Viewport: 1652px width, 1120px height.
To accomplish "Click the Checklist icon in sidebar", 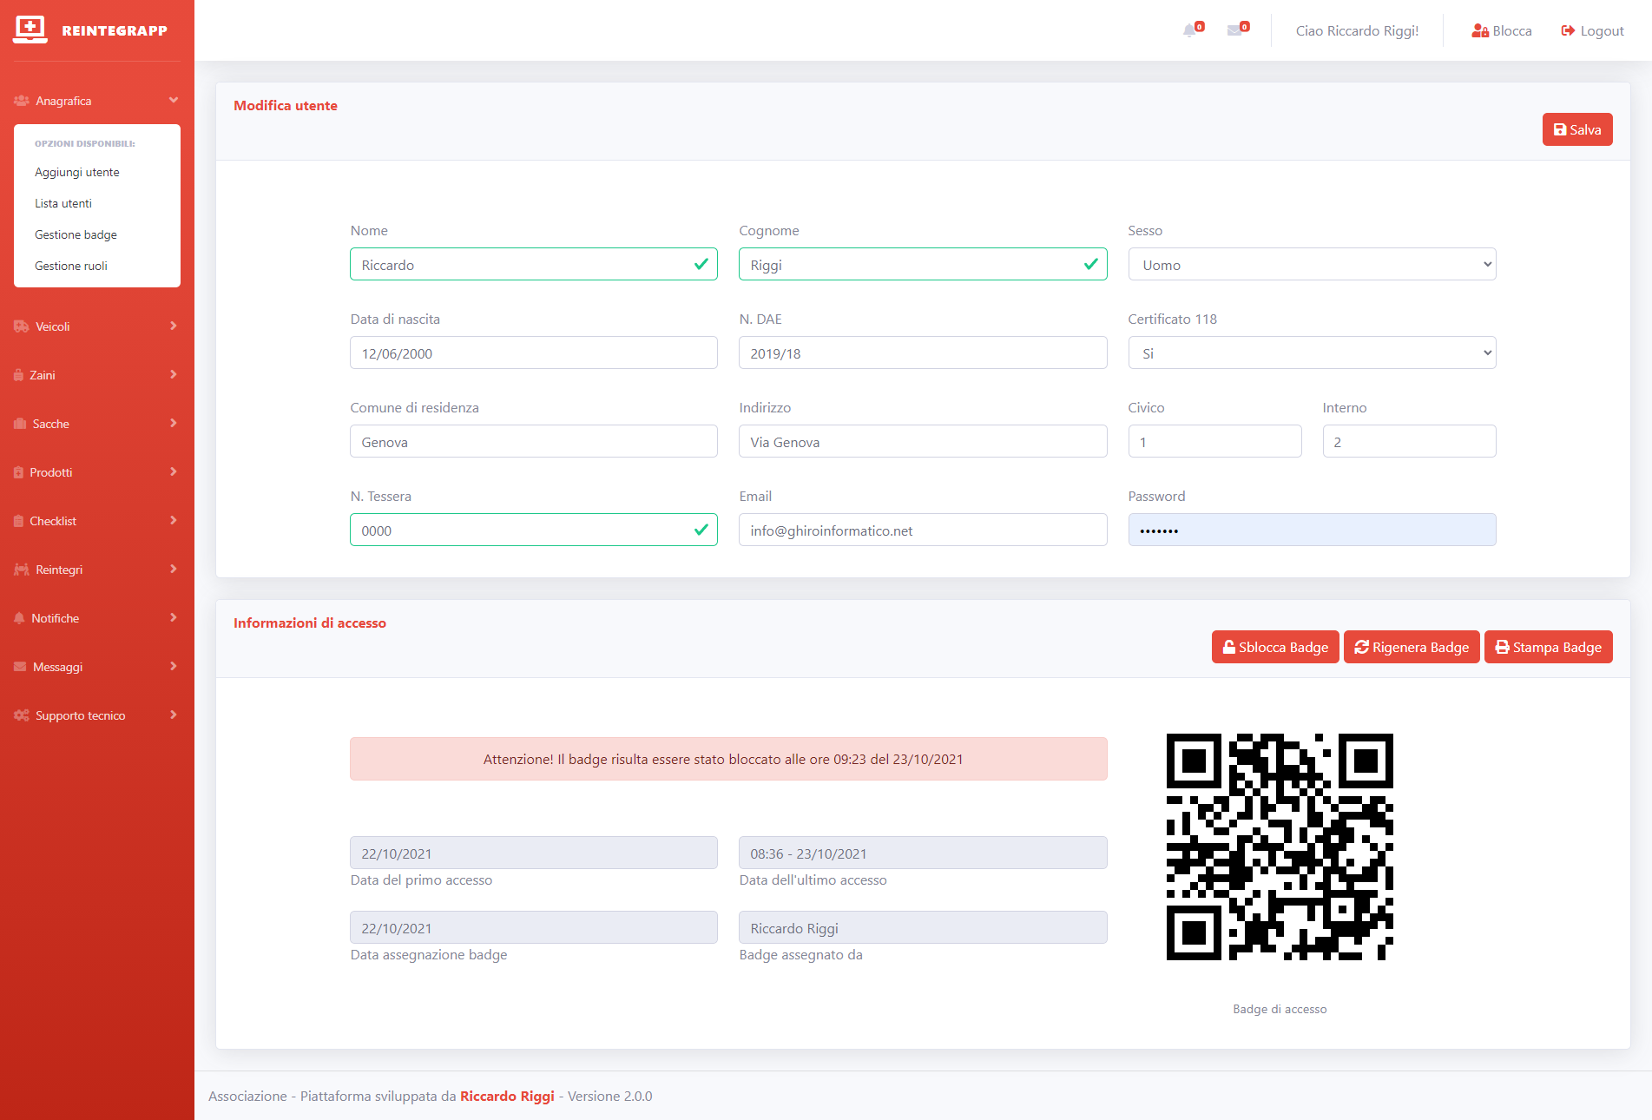I will click(19, 521).
